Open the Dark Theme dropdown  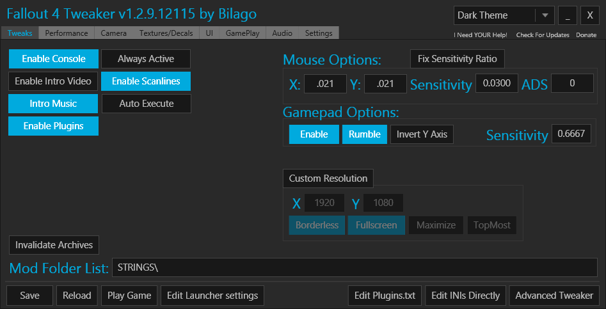504,15
